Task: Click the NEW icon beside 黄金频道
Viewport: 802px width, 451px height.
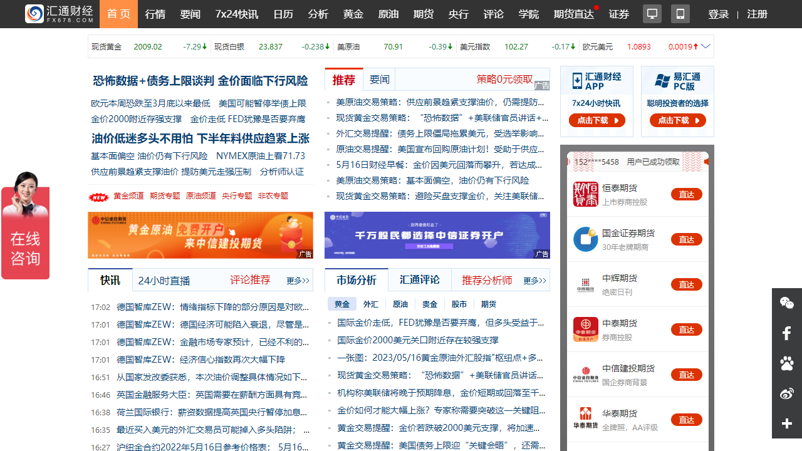Action: [x=98, y=195]
